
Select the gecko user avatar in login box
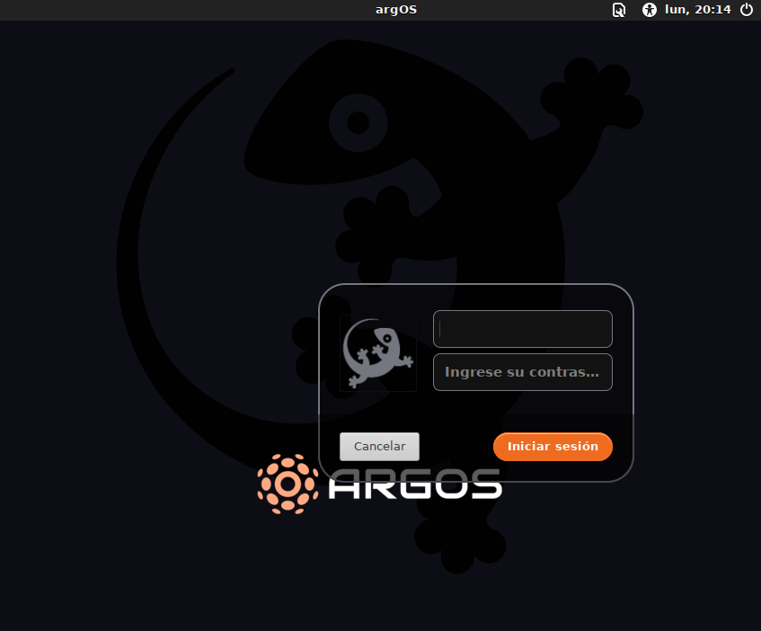[378, 354]
